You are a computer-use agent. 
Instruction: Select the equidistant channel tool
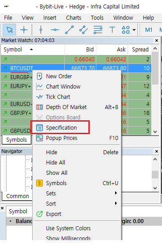pos(83,30)
